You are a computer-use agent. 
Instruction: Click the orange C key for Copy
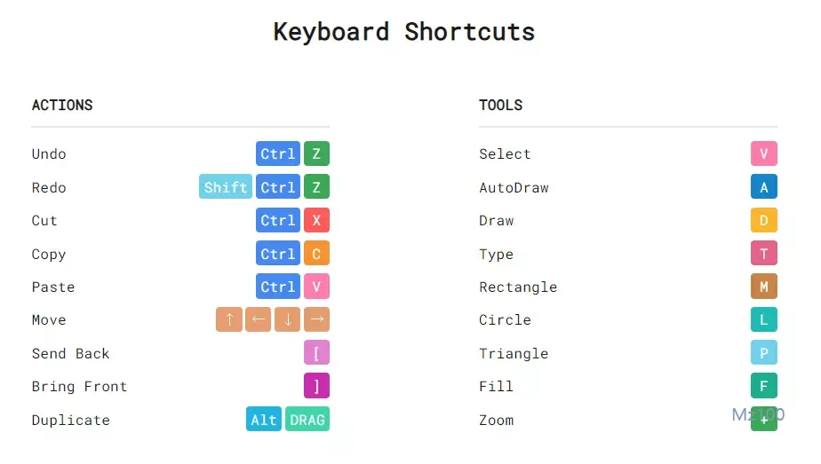click(316, 254)
